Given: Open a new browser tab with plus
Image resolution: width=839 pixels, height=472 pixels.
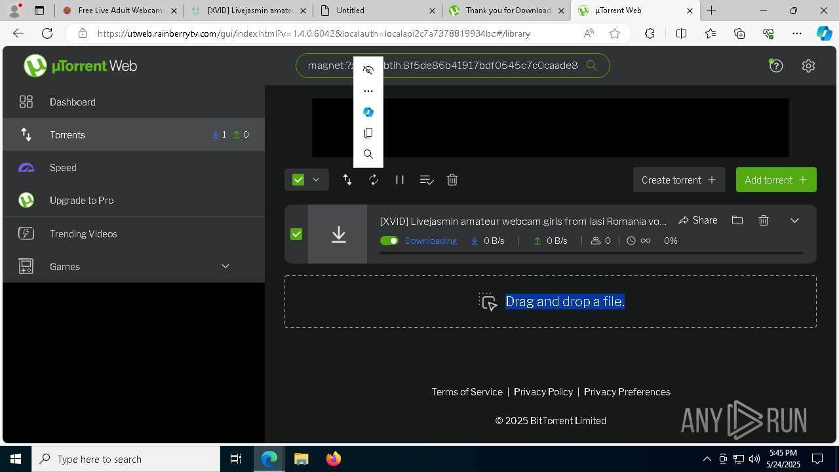Looking at the screenshot, I should [x=712, y=10].
